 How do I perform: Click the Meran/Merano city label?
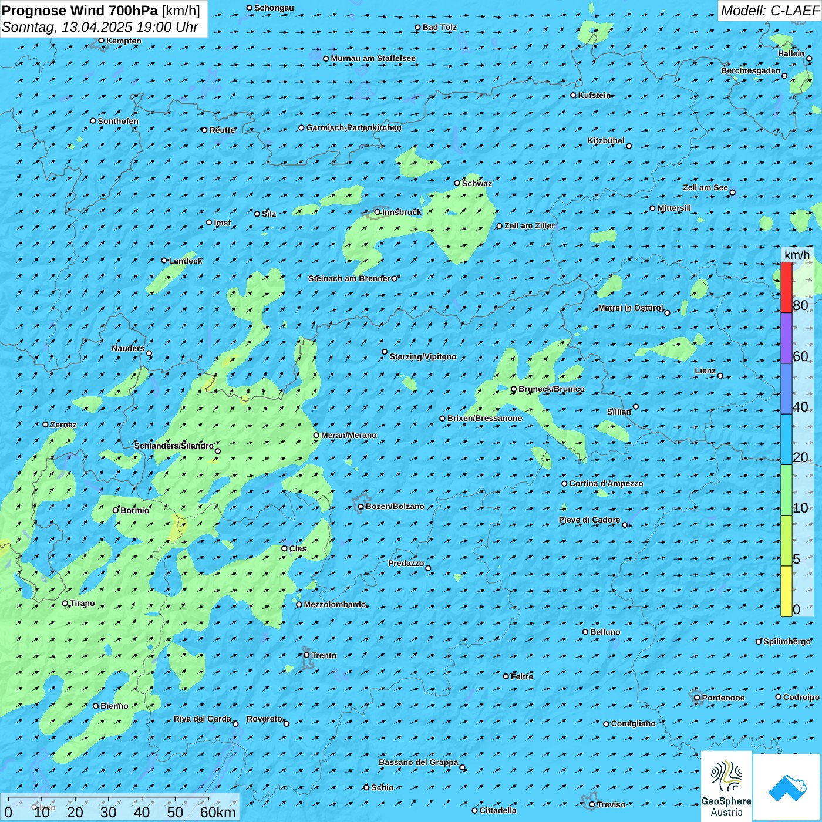click(349, 435)
